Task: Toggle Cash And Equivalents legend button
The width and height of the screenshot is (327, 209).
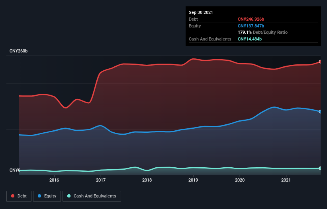Action: (92, 196)
